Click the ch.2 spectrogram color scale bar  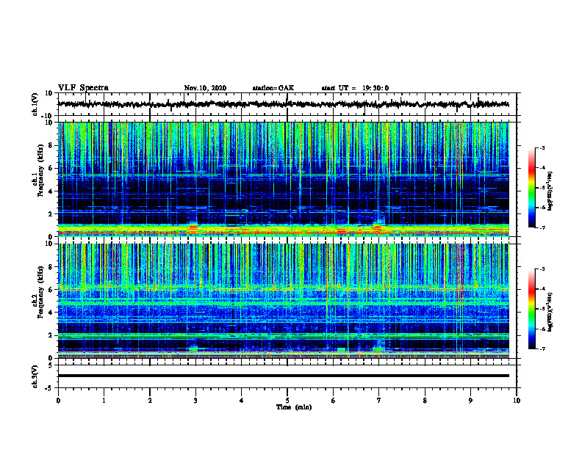[x=532, y=309]
